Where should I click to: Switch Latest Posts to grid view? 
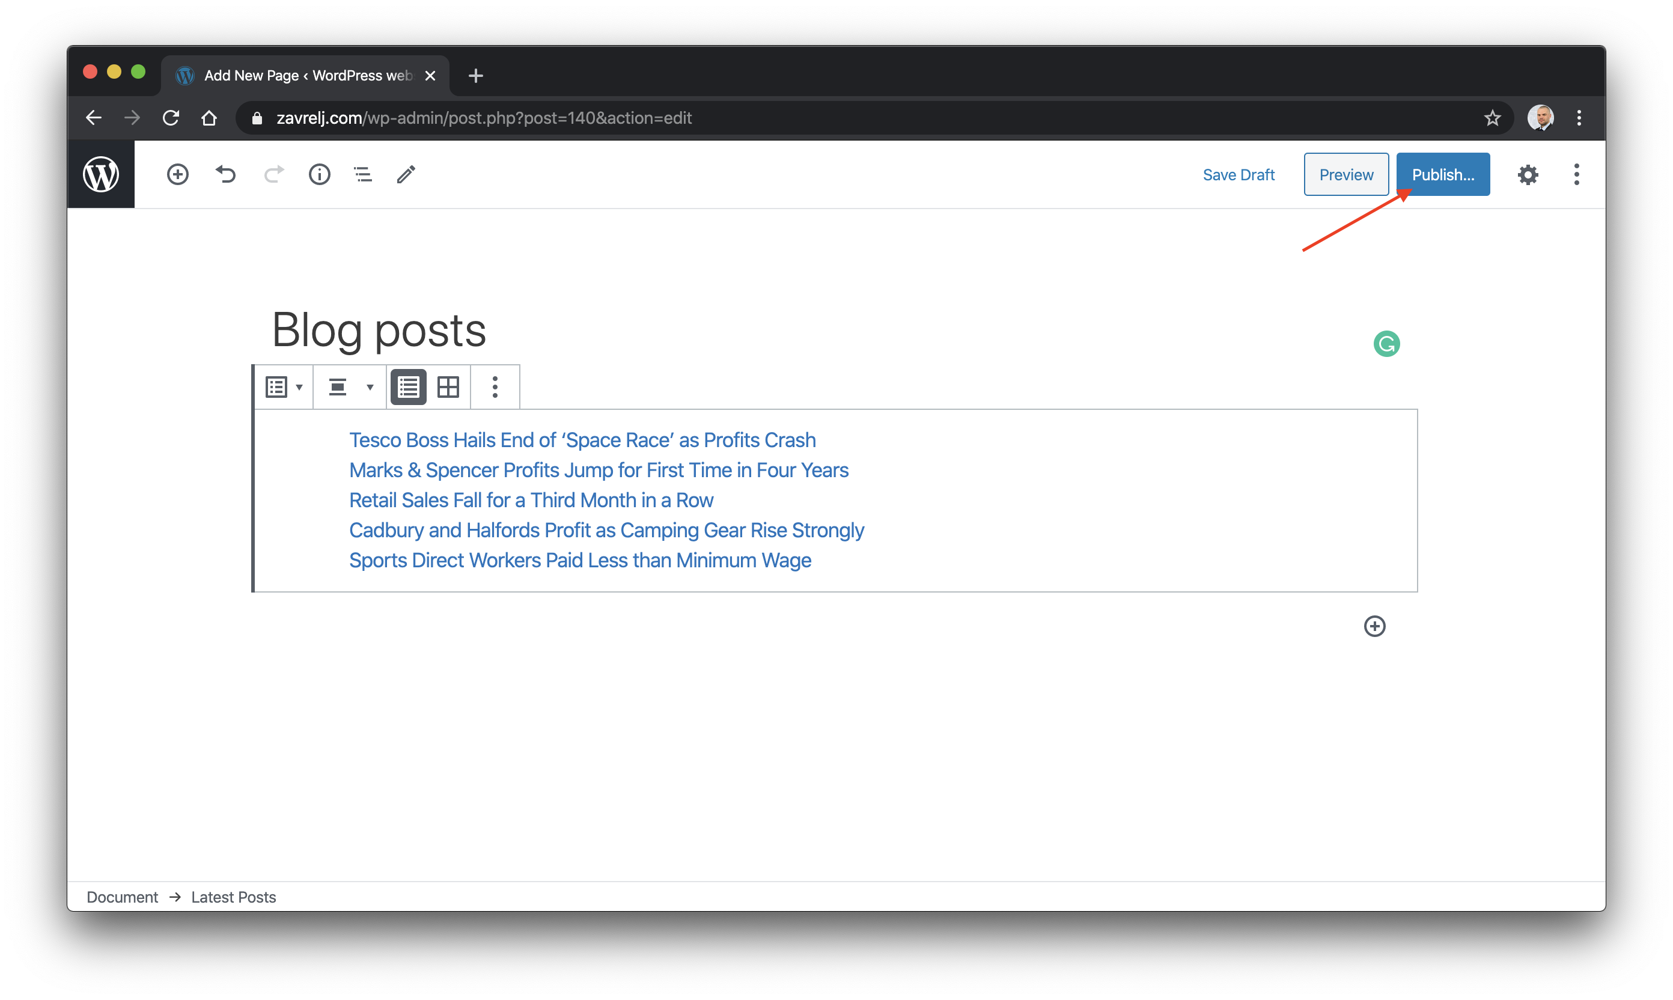pos(448,387)
